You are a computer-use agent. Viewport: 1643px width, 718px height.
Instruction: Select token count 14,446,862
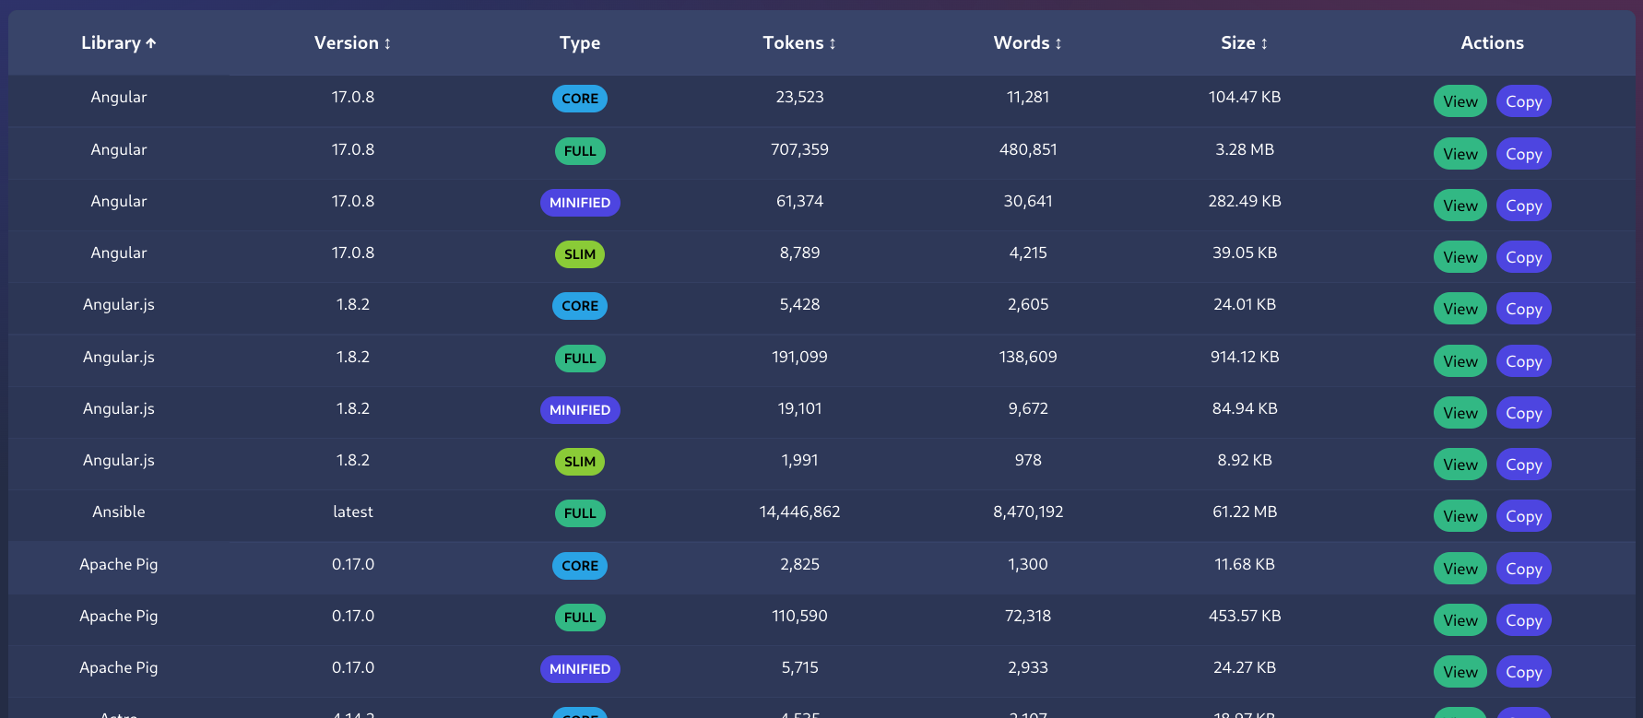coord(799,512)
